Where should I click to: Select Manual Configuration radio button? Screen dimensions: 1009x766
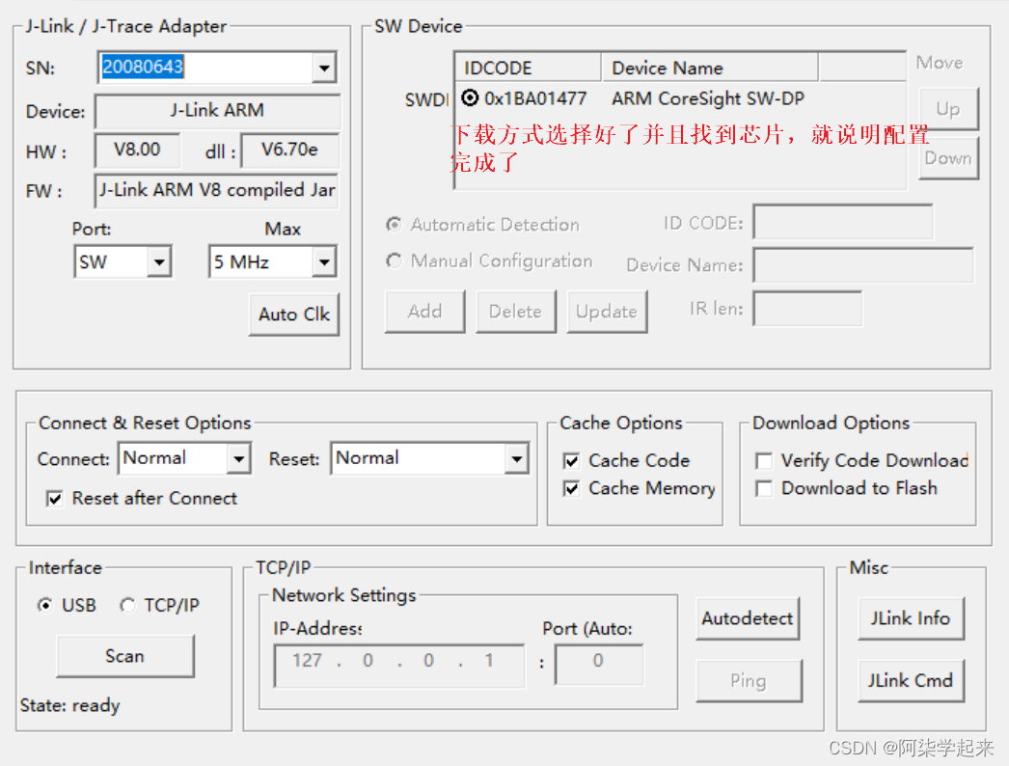[394, 260]
